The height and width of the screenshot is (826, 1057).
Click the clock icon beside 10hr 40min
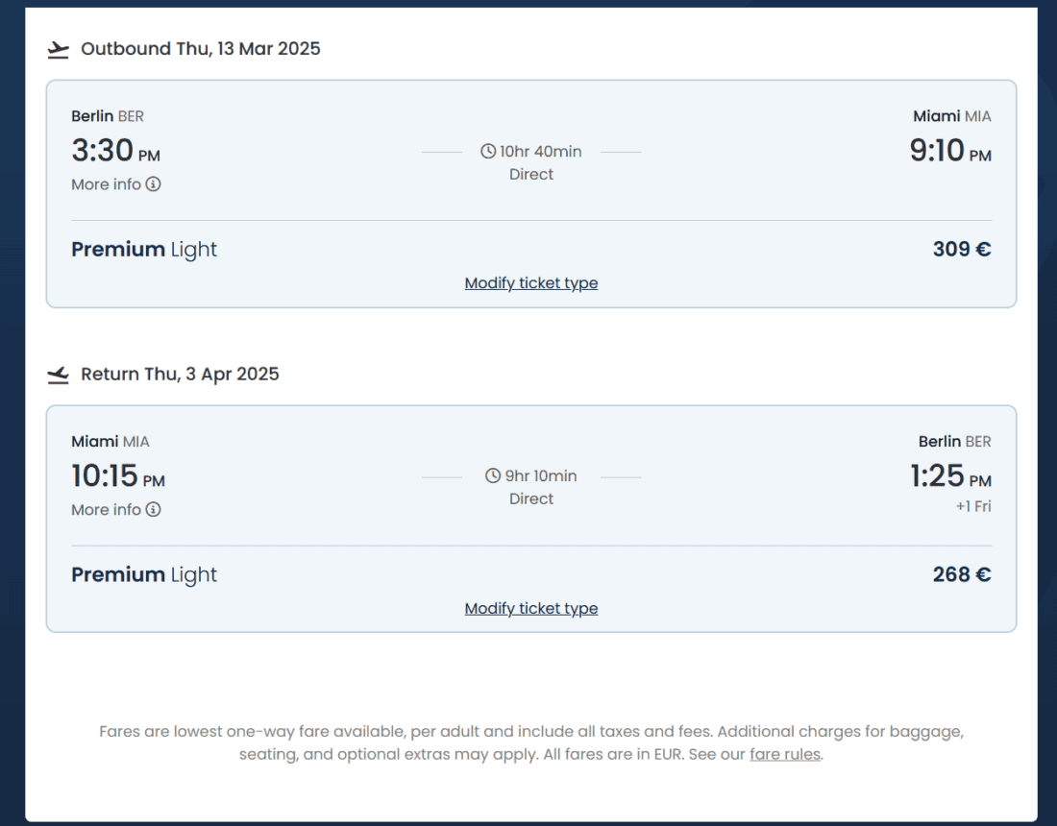(488, 152)
